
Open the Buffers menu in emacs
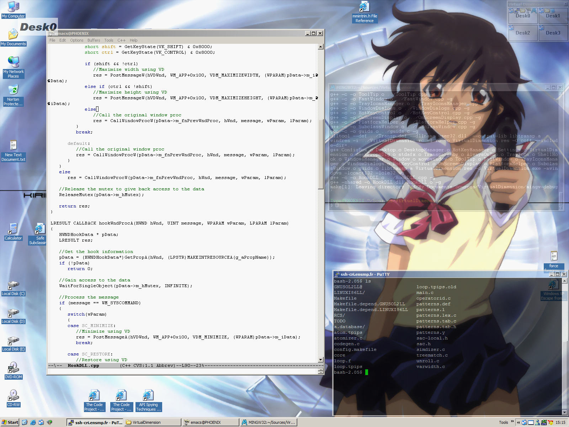[94, 40]
